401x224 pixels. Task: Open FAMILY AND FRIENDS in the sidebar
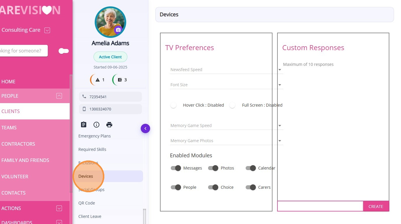(35, 160)
